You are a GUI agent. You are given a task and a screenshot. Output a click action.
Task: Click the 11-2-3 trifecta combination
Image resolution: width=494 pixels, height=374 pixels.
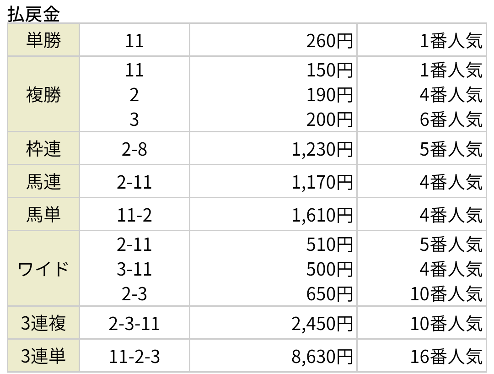[134, 357]
